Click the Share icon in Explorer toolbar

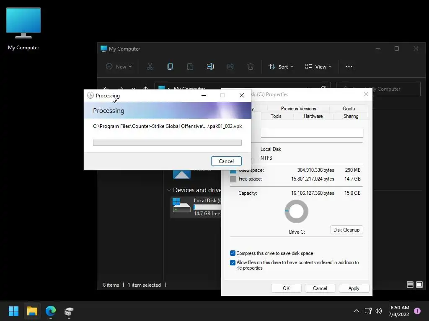click(230, 66)
